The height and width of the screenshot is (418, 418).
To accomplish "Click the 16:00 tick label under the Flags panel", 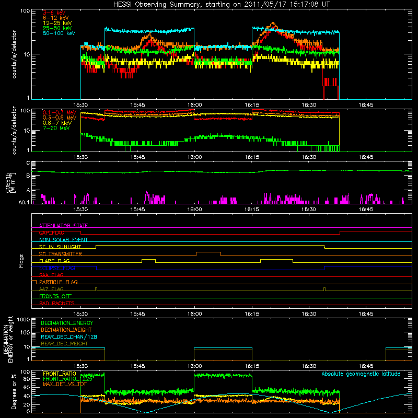I will pos(194,314).
